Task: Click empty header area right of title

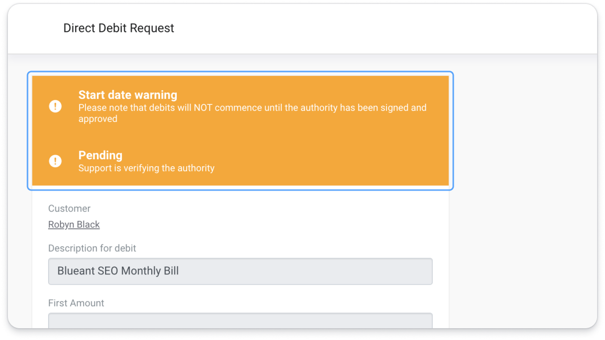Action: click(x=383, y=28)
